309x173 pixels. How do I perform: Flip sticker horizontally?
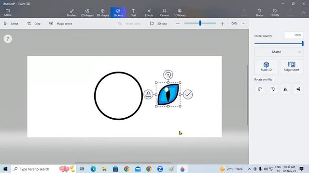point(285,89)
